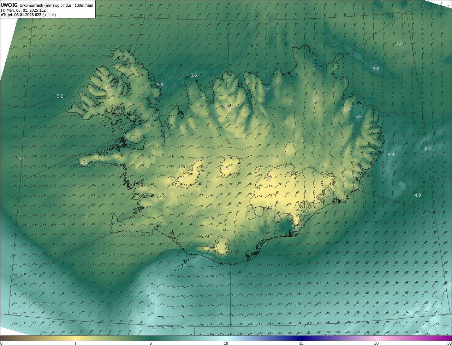Click the 2.8 value label on map
This screenshot has height=346, width=452.
346,109
